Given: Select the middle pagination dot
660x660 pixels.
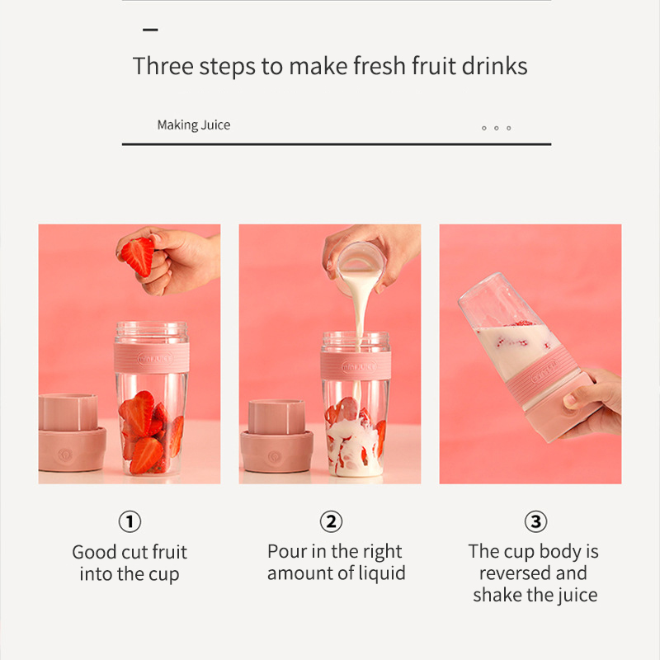Looking at the screenshot, I should (x=497, y=128).
